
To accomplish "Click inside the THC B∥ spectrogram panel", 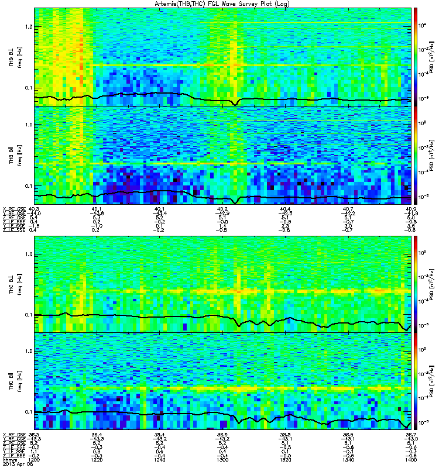I will click(222, 381).
